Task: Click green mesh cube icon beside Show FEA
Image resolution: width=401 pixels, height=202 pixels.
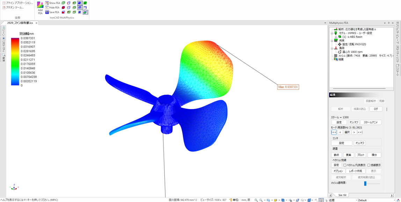Action: click(x=63, y=3)
